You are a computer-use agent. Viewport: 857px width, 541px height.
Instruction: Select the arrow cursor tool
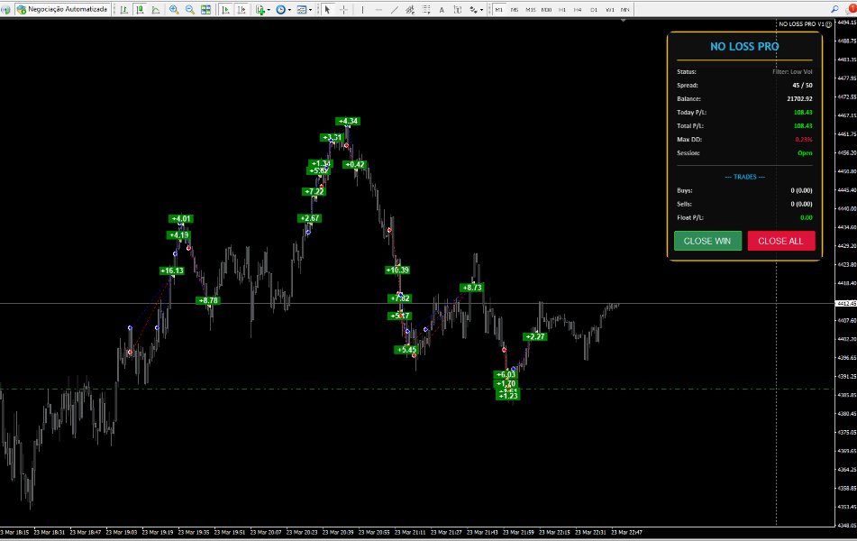[x=327, y=9]
